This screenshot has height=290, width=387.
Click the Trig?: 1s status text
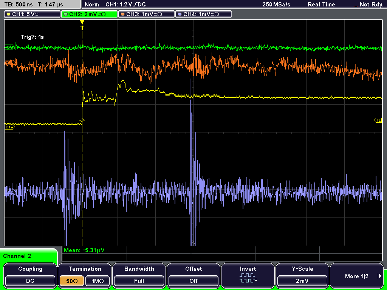[32, 37]
